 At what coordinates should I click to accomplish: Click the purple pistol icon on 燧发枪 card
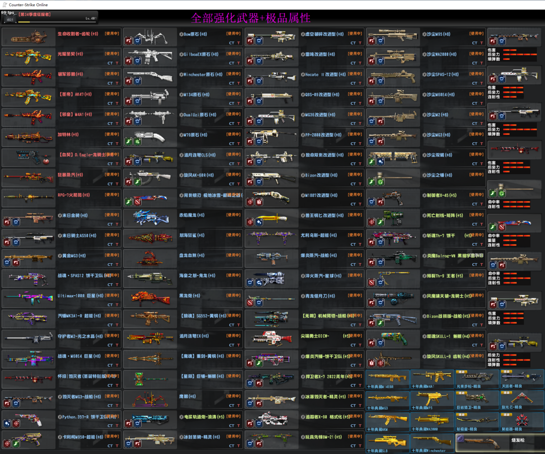point(460,438)
